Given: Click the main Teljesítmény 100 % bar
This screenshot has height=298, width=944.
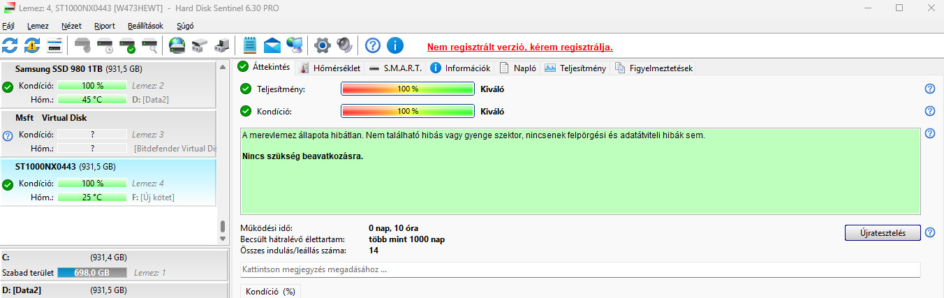Looking at the screenshot, I should (408, 89).
